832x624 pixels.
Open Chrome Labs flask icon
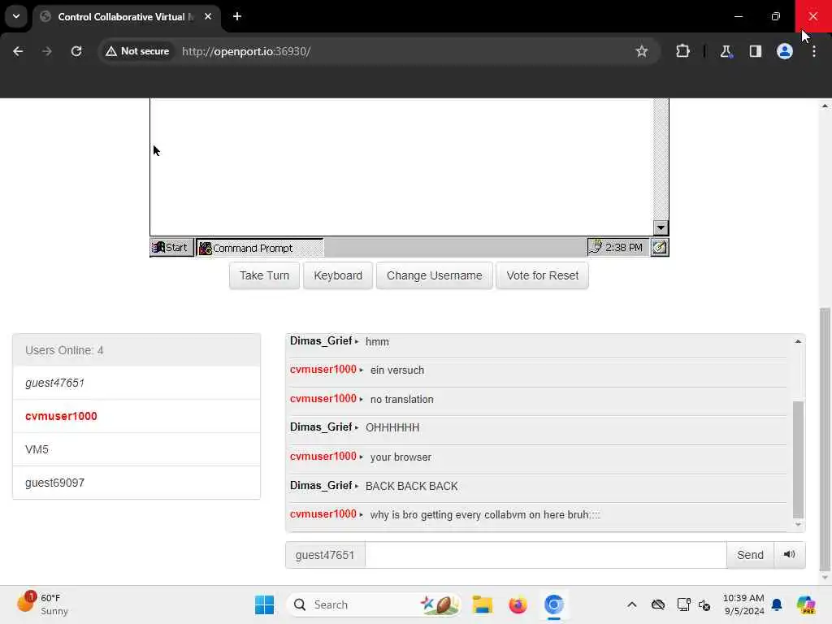pyautogui.click(x=726, y=51)
